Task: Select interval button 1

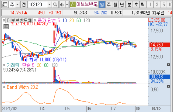Action: coord(150,5)
